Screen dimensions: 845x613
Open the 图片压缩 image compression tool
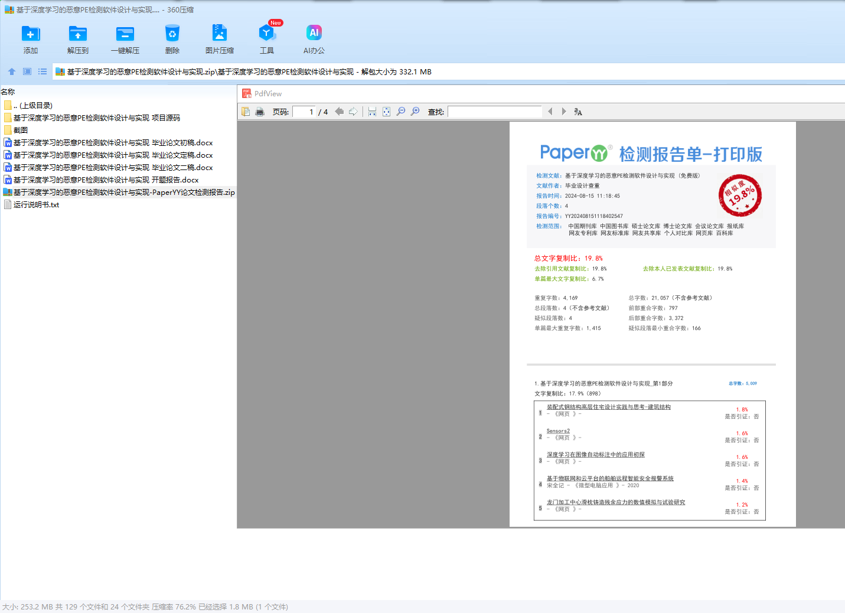[x=220, y=40]
